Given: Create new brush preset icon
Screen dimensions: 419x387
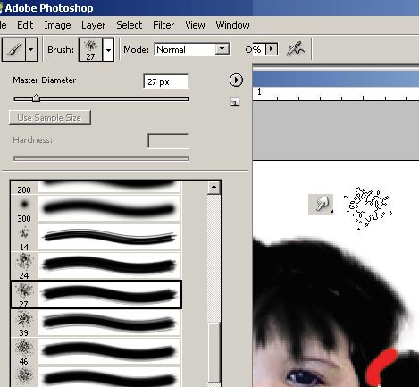Looking at the screenshot, I should point(235,103).
